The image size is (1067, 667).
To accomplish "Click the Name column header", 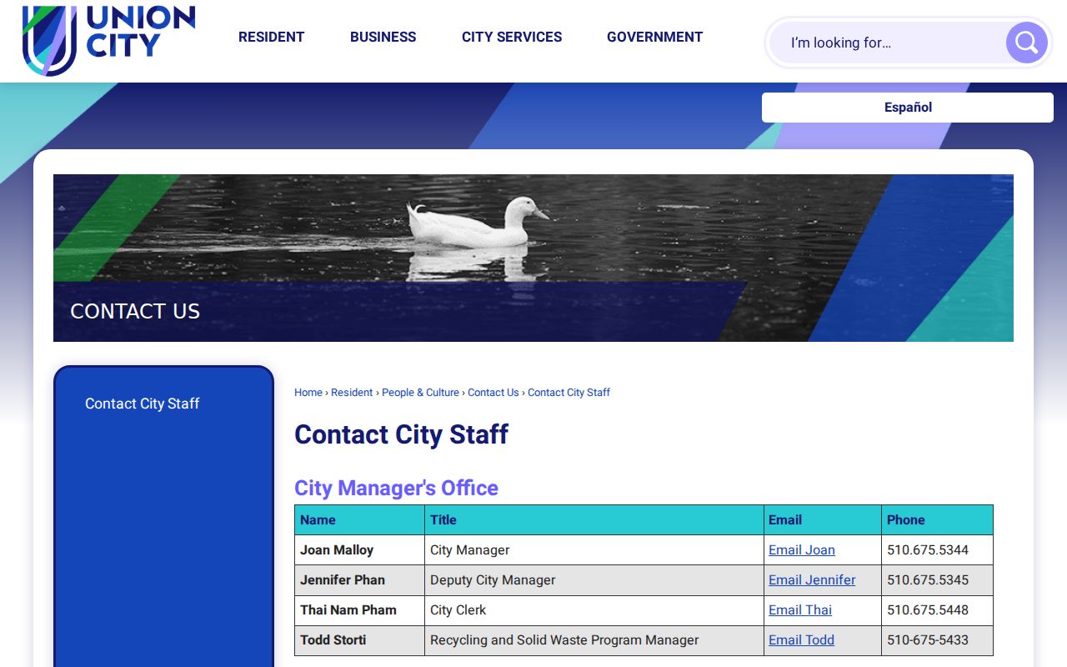I will point(359,520).
